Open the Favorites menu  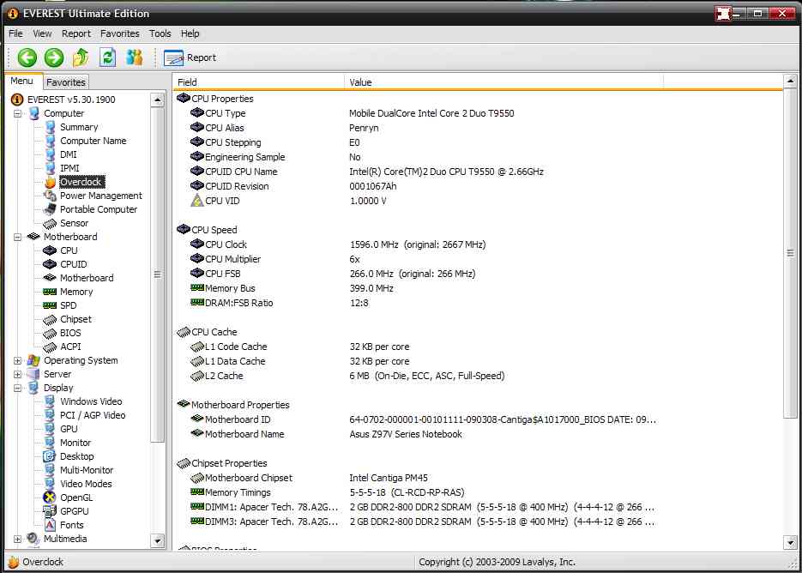coord(120,33)
